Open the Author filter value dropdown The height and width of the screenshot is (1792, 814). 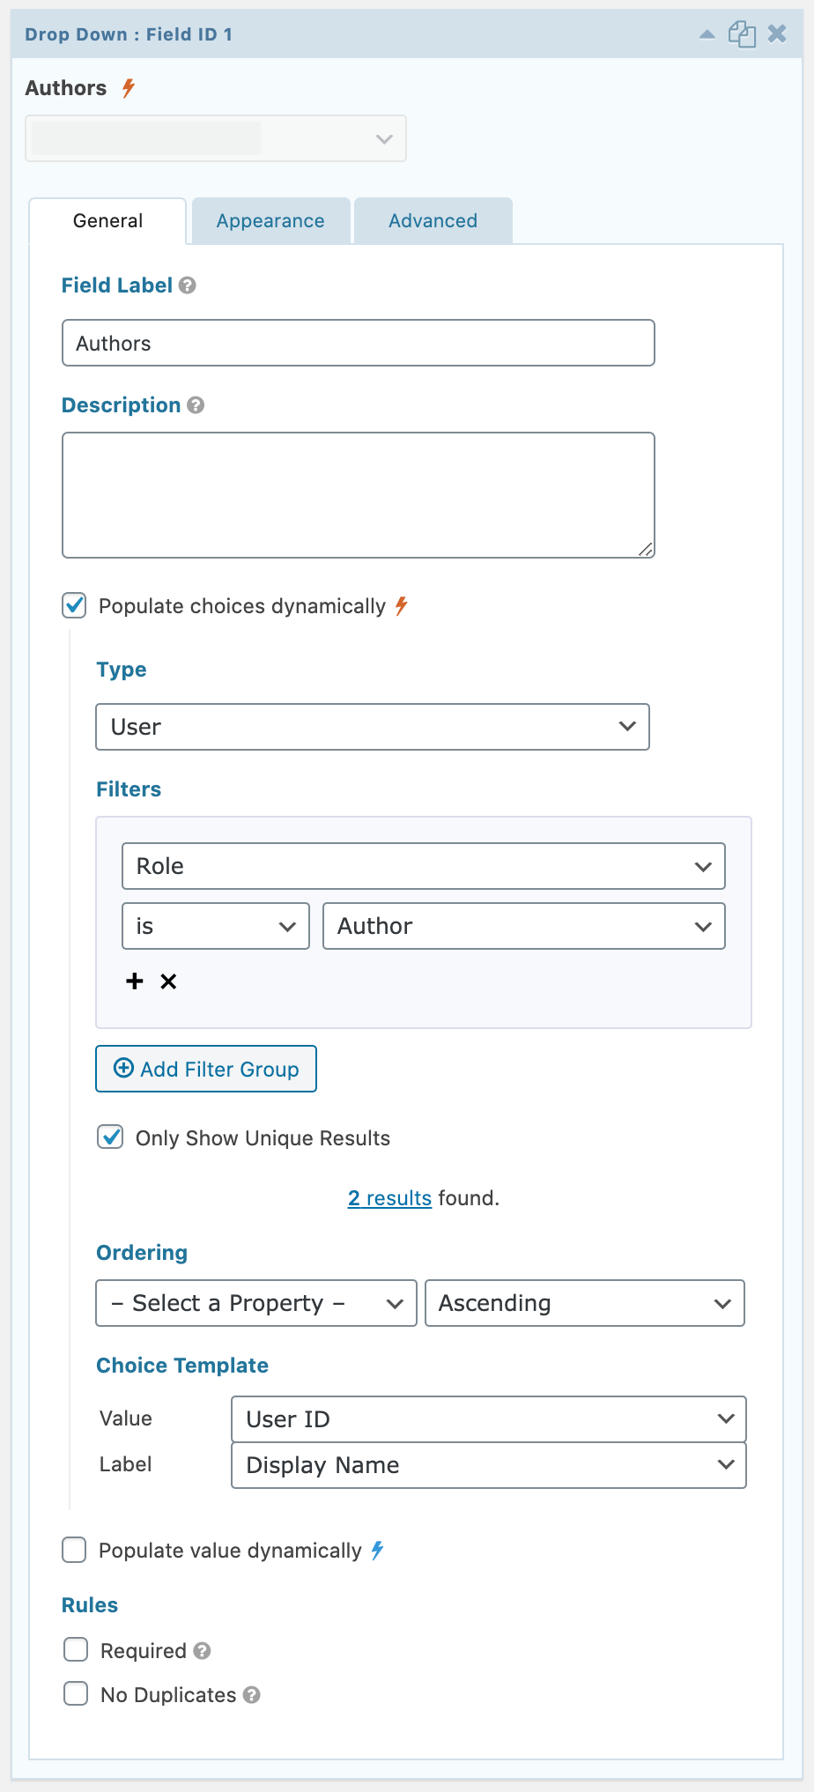(x=524, y=926)
